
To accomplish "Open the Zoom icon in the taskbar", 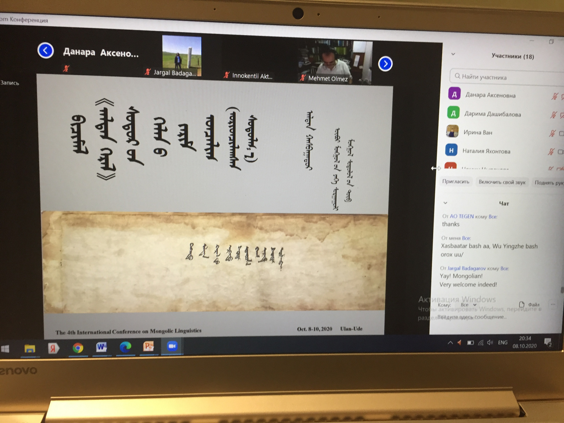I will (x=172, y=346).
